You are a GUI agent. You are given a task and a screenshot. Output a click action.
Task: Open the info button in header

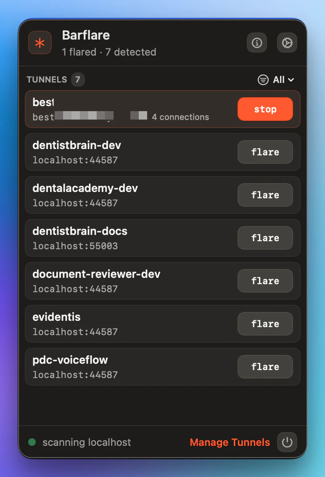coord(256,43)
